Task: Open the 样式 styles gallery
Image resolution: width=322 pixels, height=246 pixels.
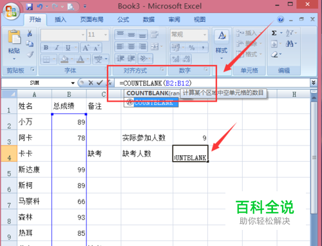Action: 222,45
